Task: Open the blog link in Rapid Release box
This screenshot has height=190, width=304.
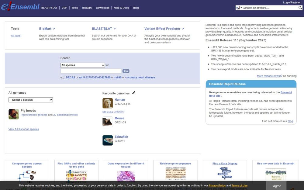Action: point(290,121)
